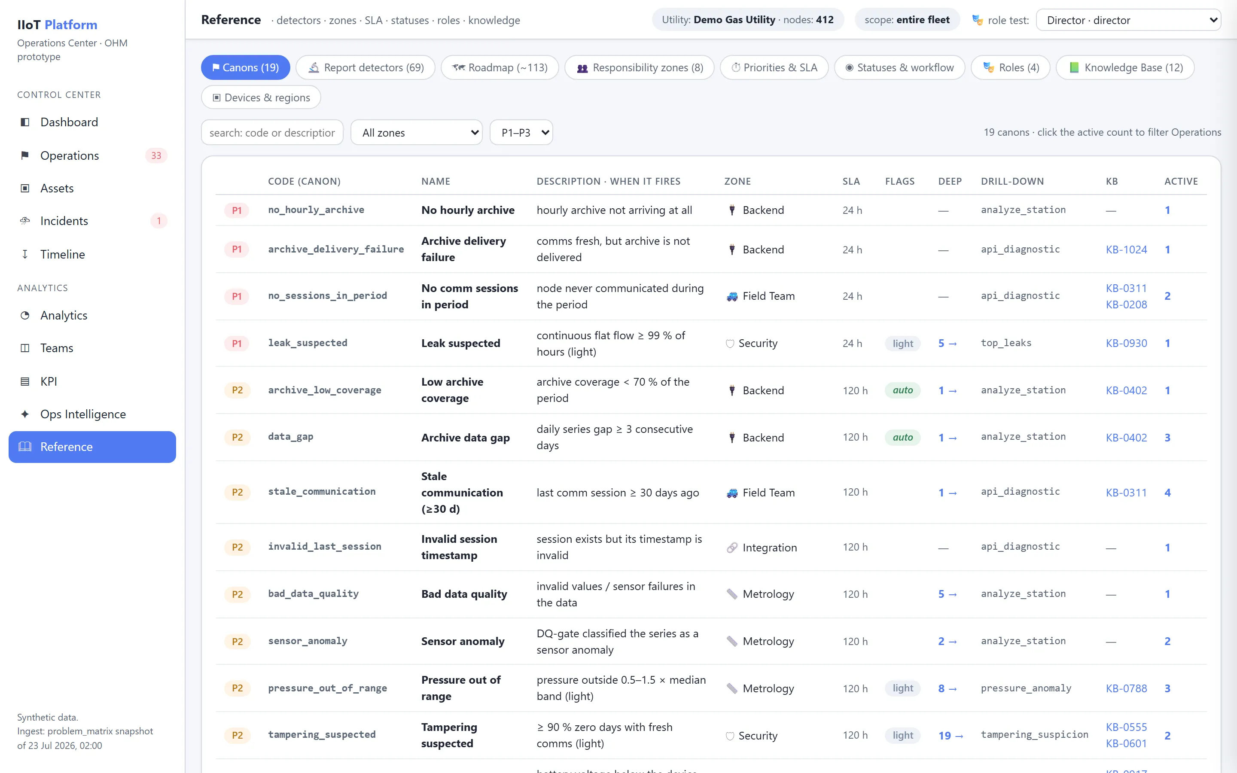
Task: Click the Field Team truck icon in no_sessions_in_period row
Action: coord(732,296)
